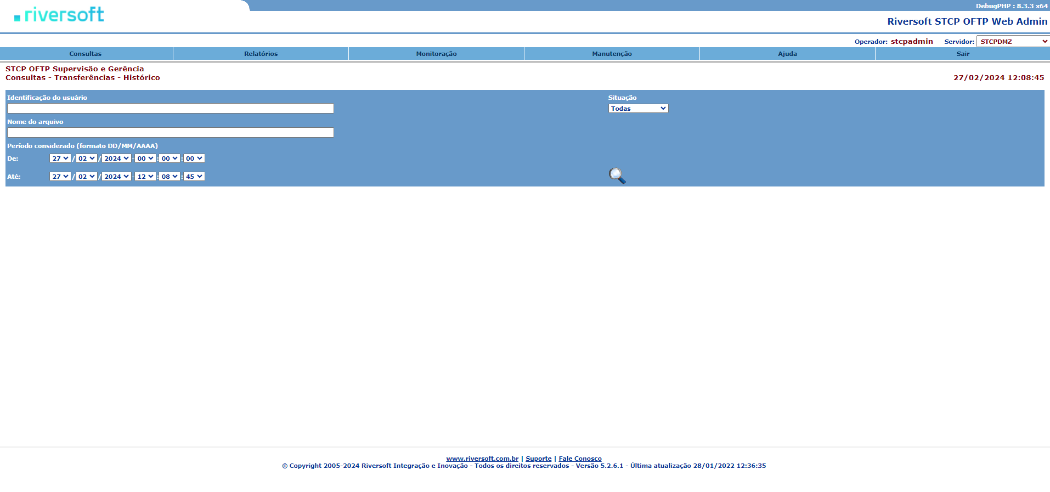
Task: Click the Riversoft STCP OFTP Web Admin title
Action: click(967, 21)
